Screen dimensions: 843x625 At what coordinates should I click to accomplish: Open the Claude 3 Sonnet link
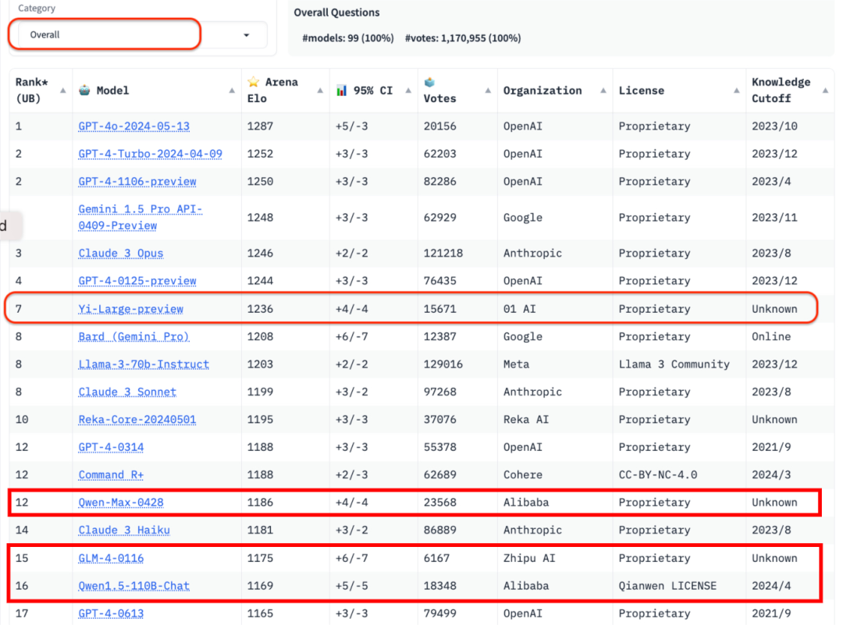coord(127,392)
